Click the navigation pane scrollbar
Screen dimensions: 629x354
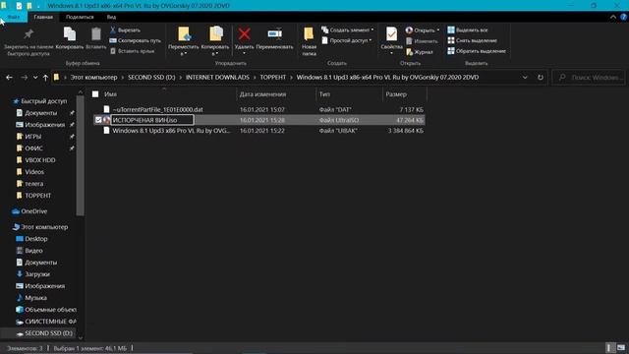pos(80,154)
